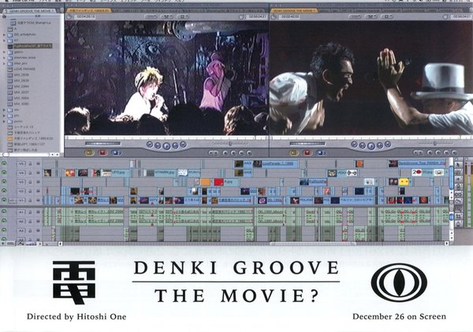Mute audio track A2 with its green toggle
473x332 pixels.
tap(4, 222)
